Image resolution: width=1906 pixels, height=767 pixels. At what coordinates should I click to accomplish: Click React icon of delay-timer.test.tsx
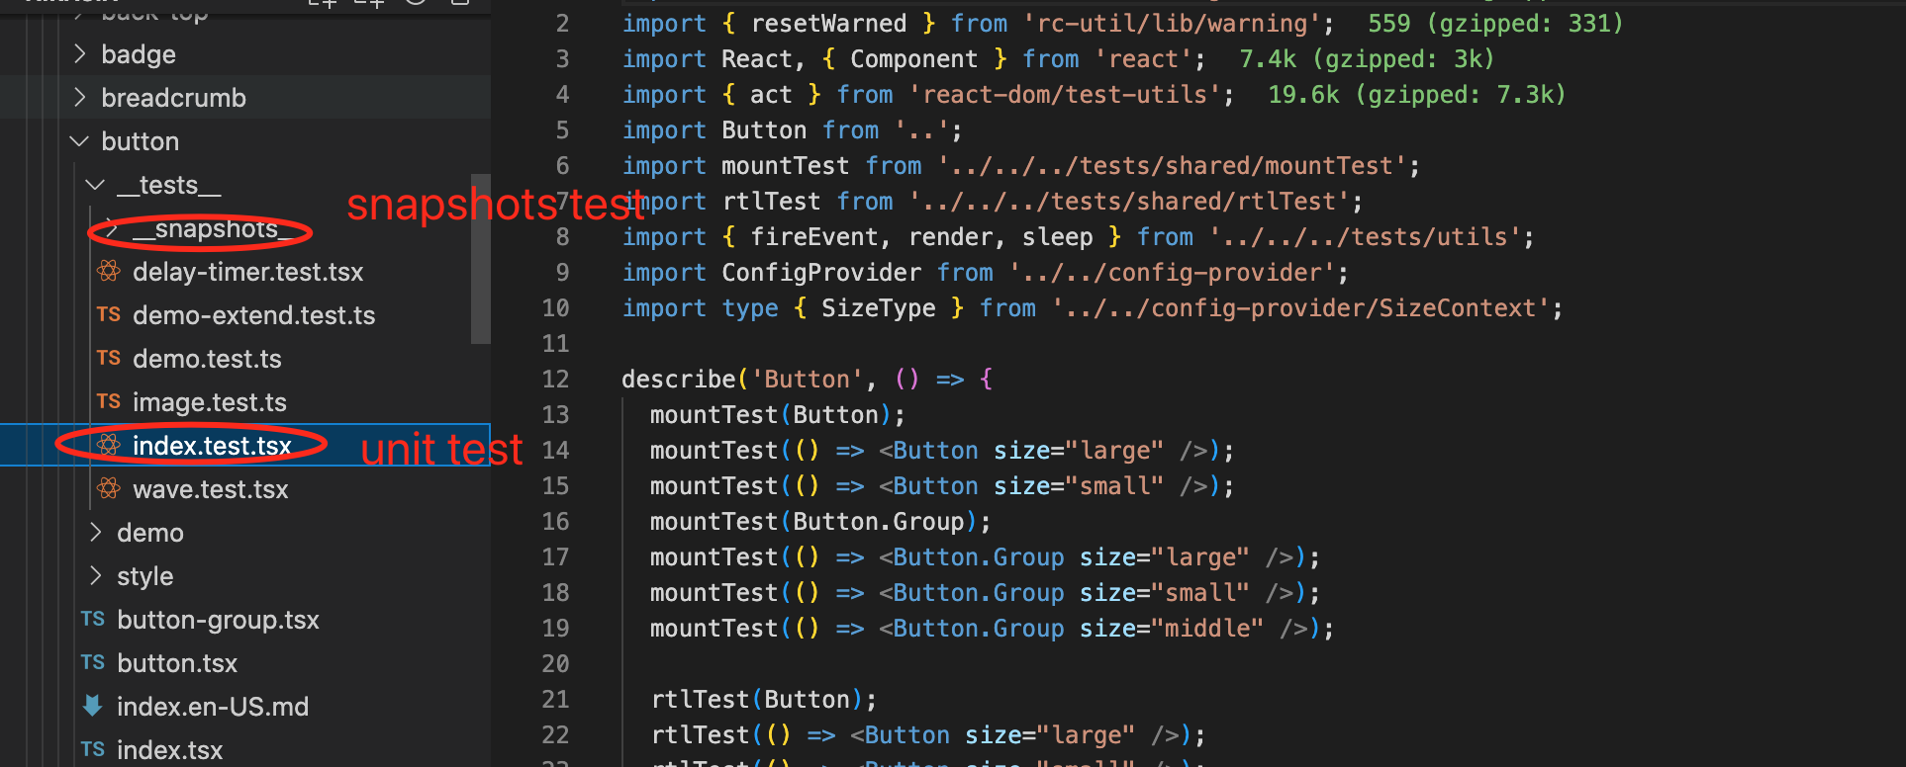(x=109, y=271)
